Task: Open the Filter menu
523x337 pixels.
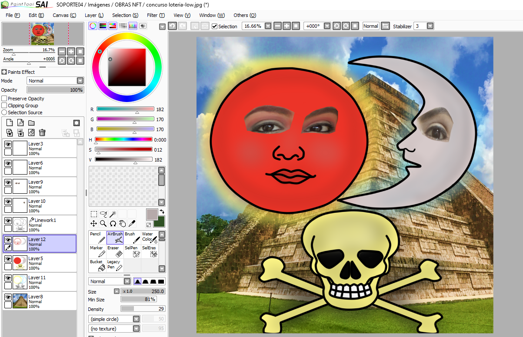Action: pos(155,15)
